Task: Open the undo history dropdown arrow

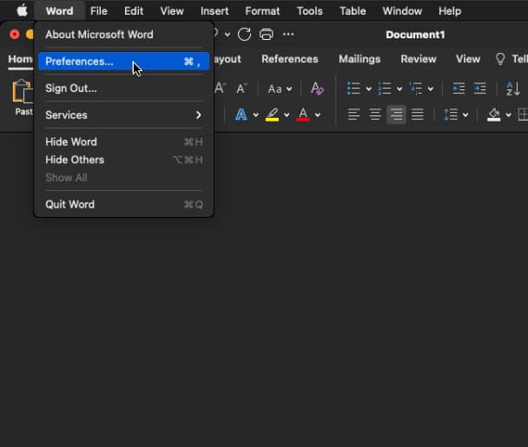Action: tap(228, 35)
